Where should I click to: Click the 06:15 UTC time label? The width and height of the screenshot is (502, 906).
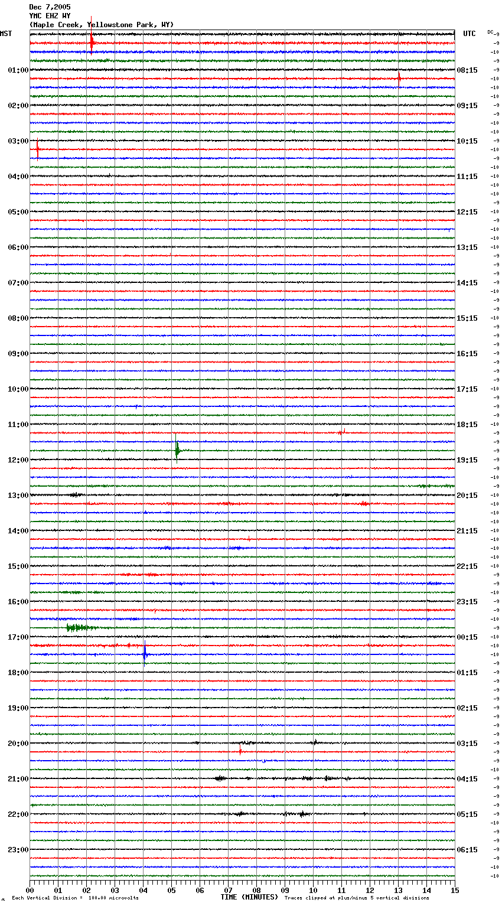pyautogui.click(x=467, y=850)
